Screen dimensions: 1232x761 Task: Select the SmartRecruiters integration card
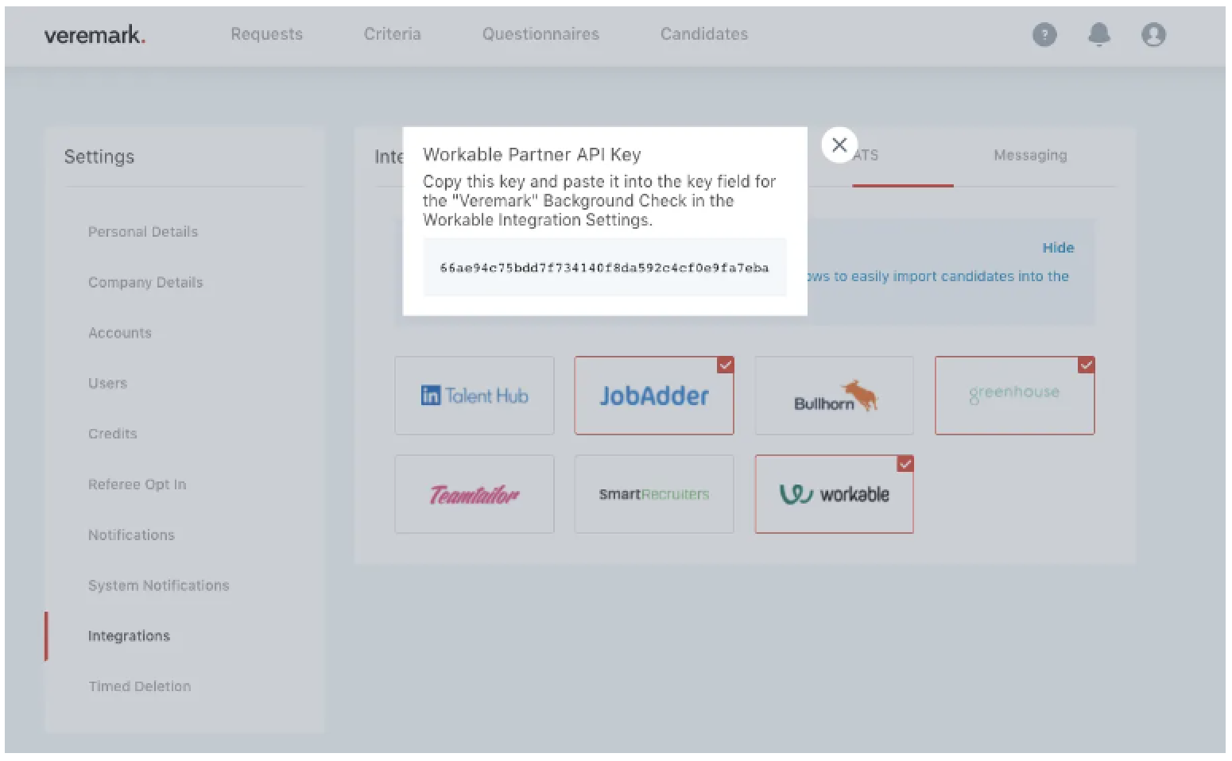[x=654, y=494]
